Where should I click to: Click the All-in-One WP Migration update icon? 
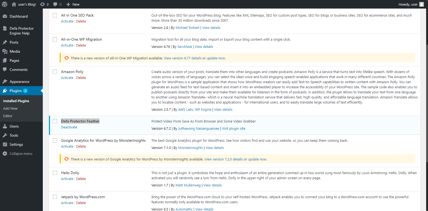click(x=67, y=58)
